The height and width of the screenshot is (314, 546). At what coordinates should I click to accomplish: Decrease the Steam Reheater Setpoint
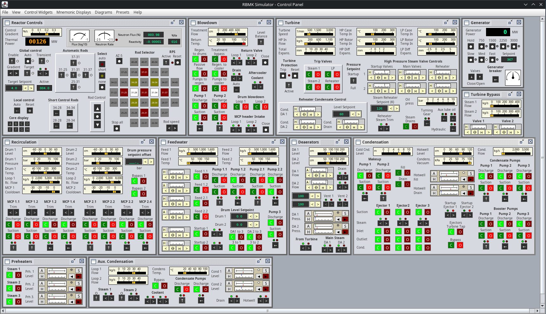point(391,108)
